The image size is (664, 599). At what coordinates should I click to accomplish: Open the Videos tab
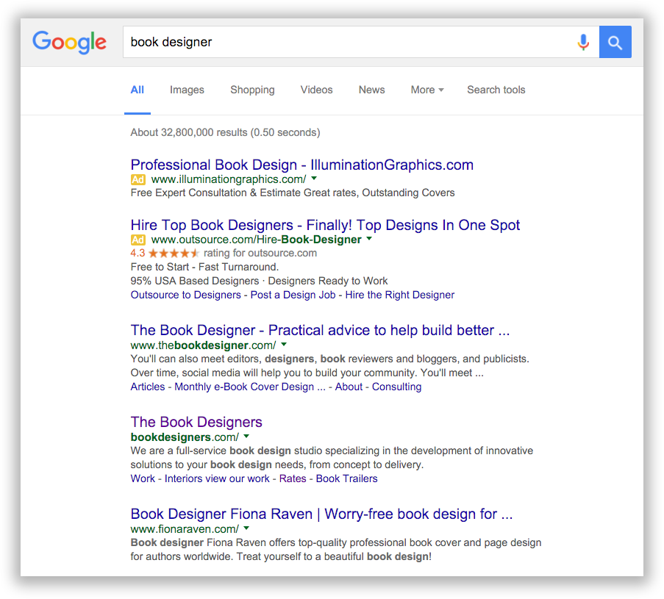(x=316, y=90)
